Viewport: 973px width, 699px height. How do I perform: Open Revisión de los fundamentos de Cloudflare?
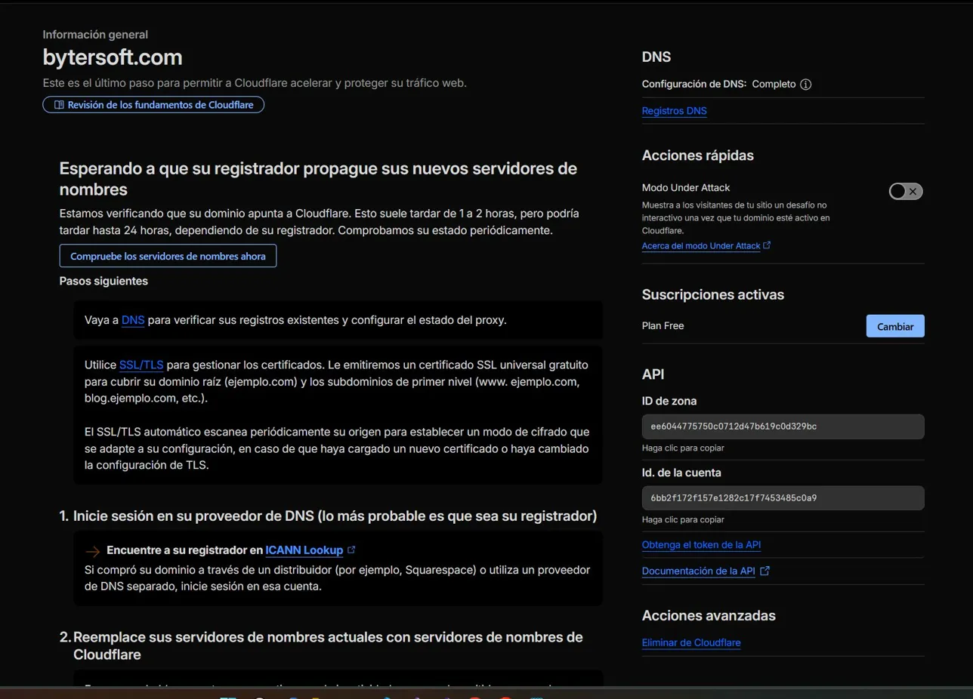(x=153, y=105)
